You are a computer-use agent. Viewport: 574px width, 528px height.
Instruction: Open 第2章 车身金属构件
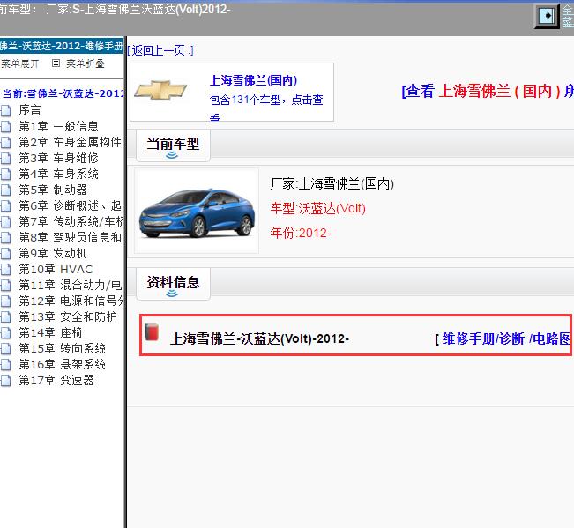[x=71, y=142]
